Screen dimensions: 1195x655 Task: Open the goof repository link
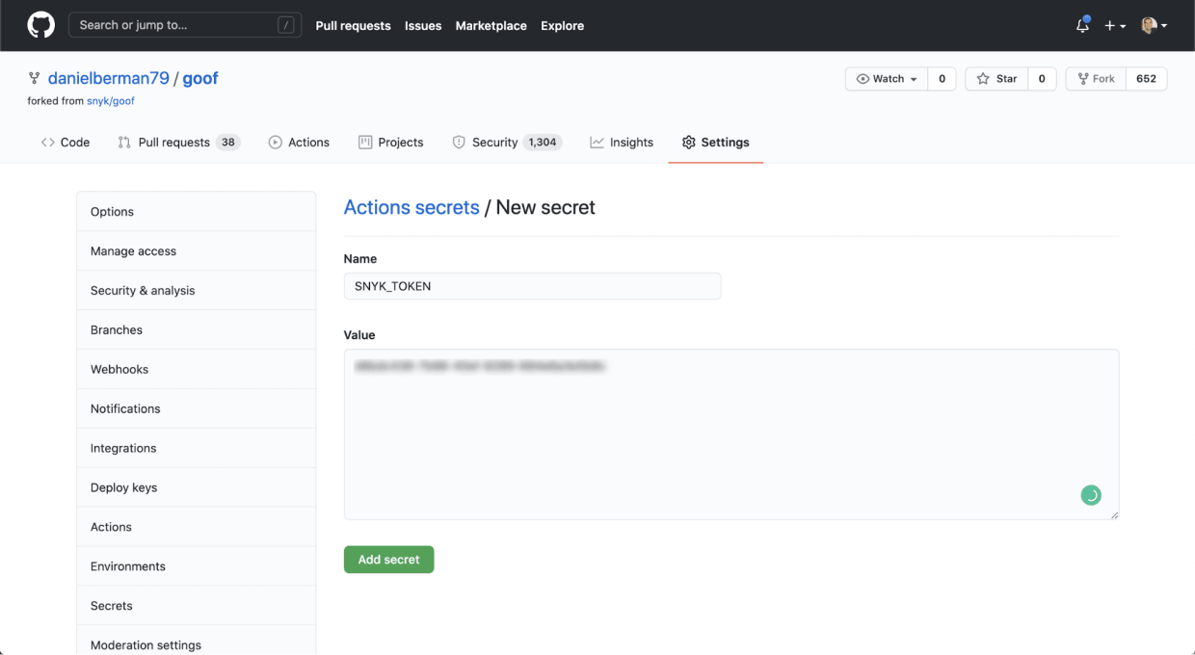click(200, 78)
